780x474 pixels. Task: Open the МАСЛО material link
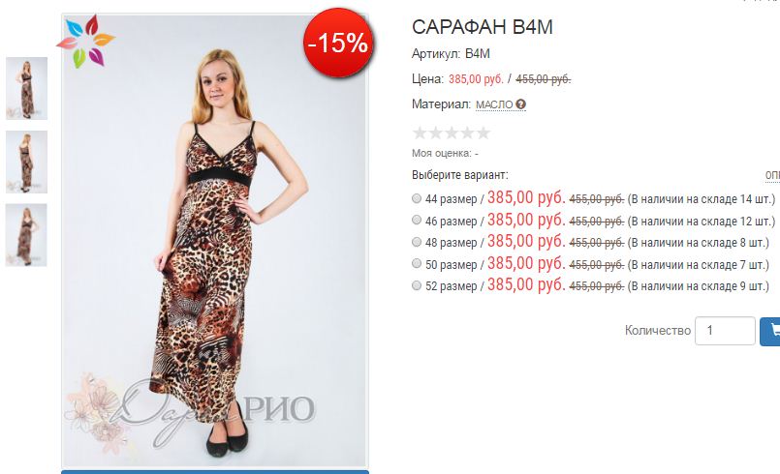pyautogui.click(x=494, y=104)
